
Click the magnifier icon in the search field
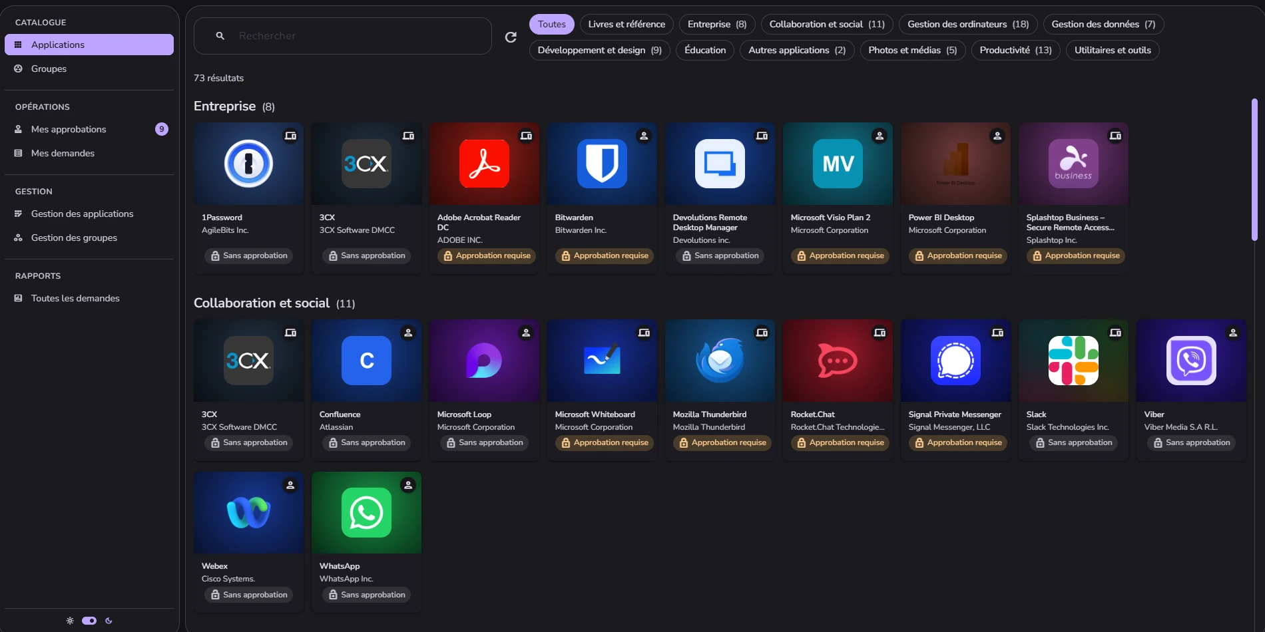pyautogui.click(x=220, y=36)
